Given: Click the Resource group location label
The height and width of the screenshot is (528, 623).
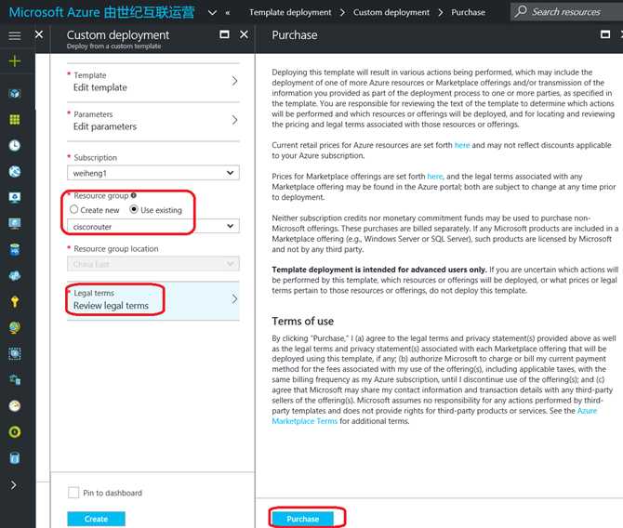Looking at the screenshot, I should click(116, 249).
